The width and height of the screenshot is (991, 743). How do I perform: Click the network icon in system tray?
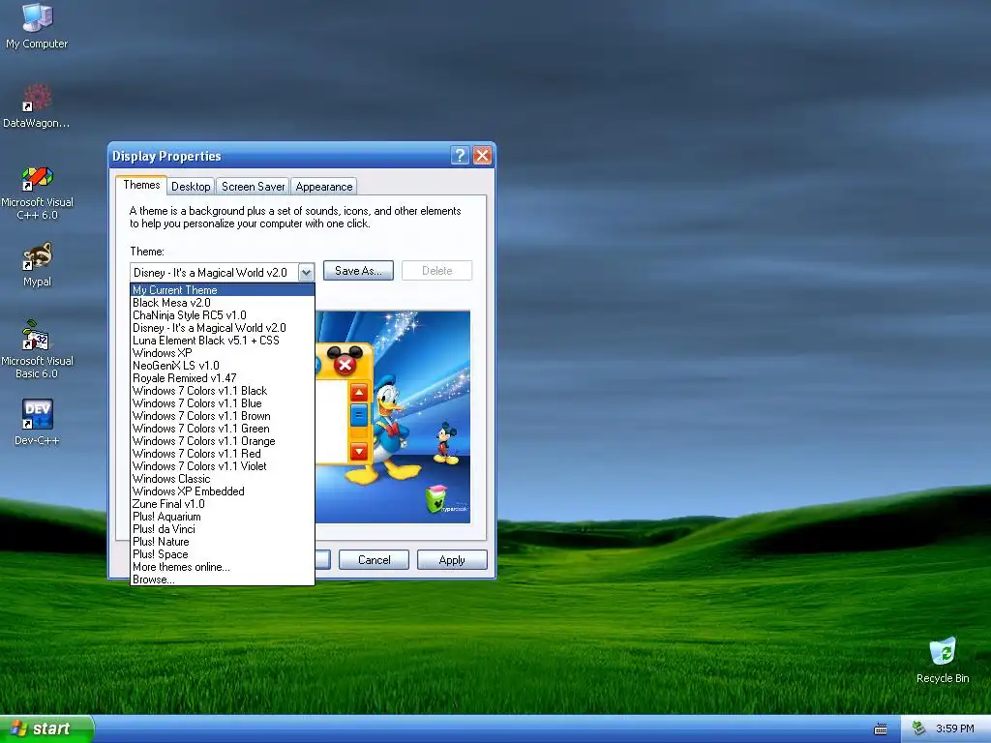[918, 728]
